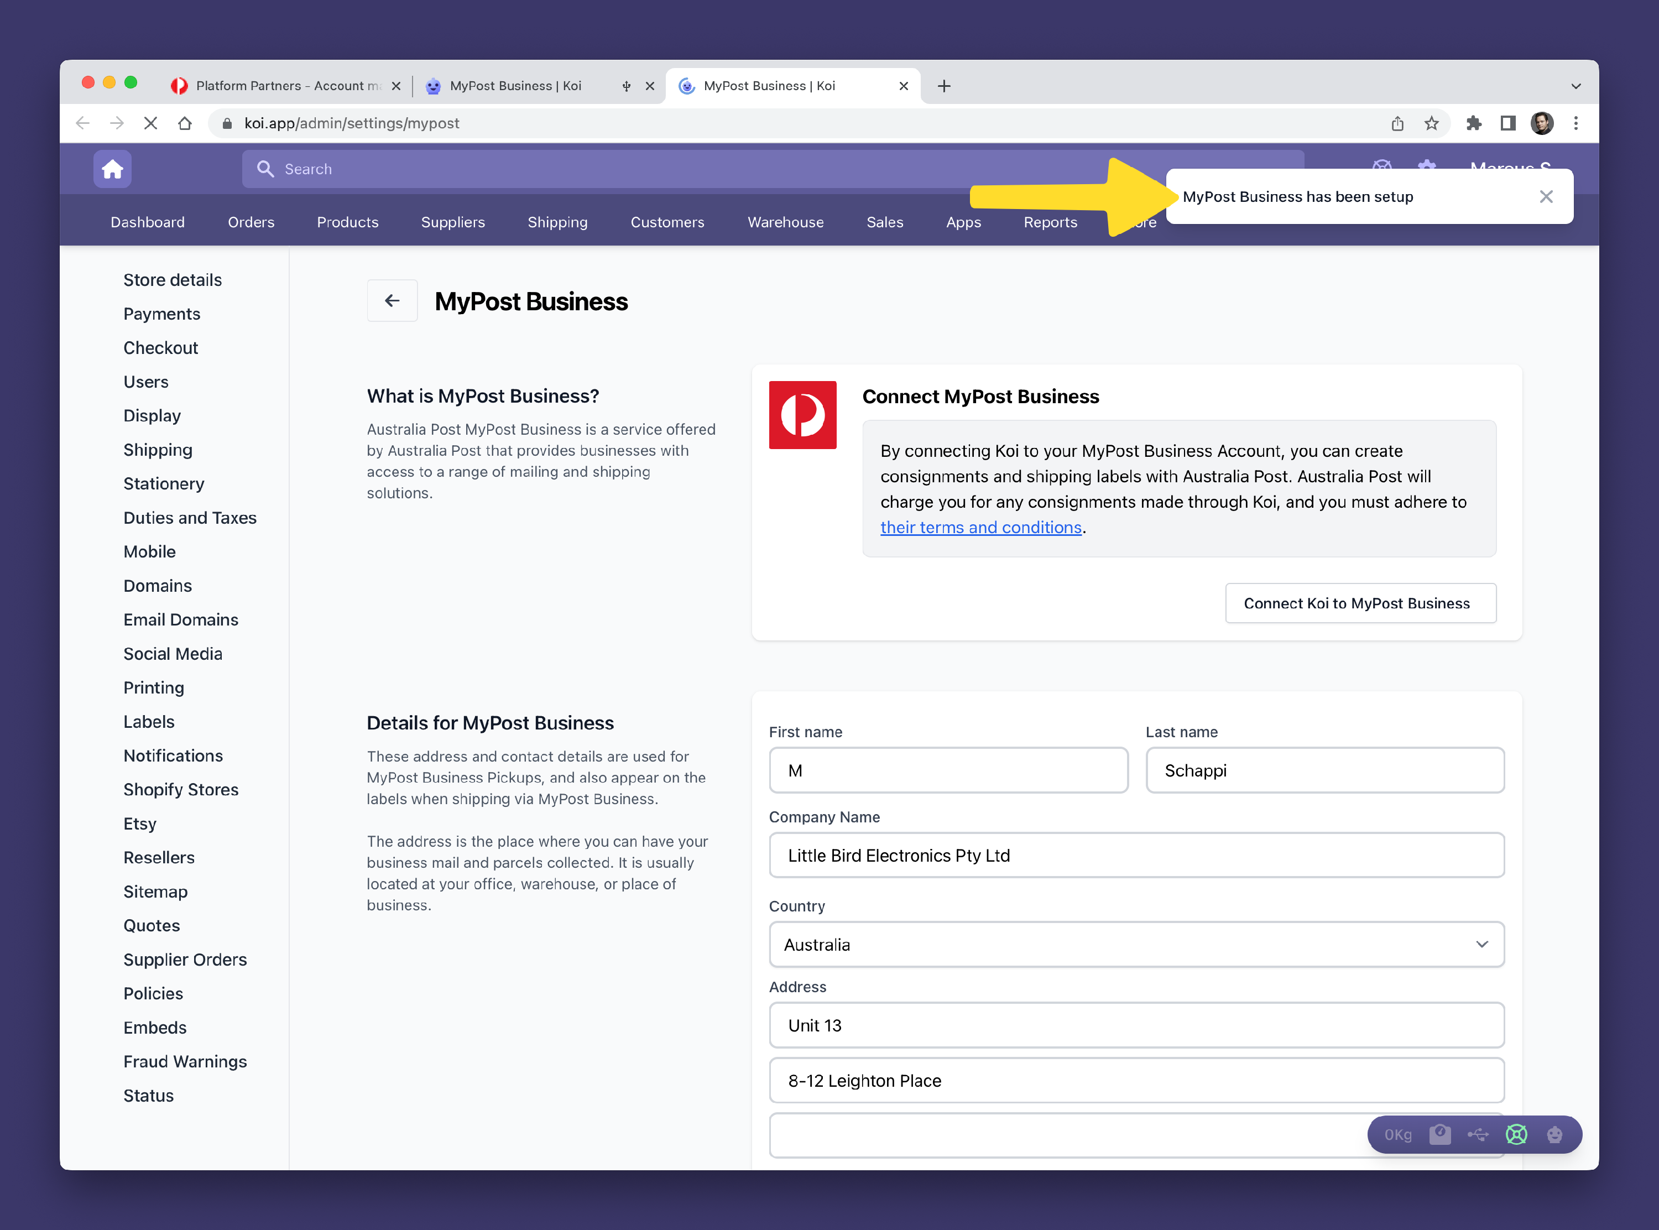Click the green lifebuoy support icon

(1516, 1134)
